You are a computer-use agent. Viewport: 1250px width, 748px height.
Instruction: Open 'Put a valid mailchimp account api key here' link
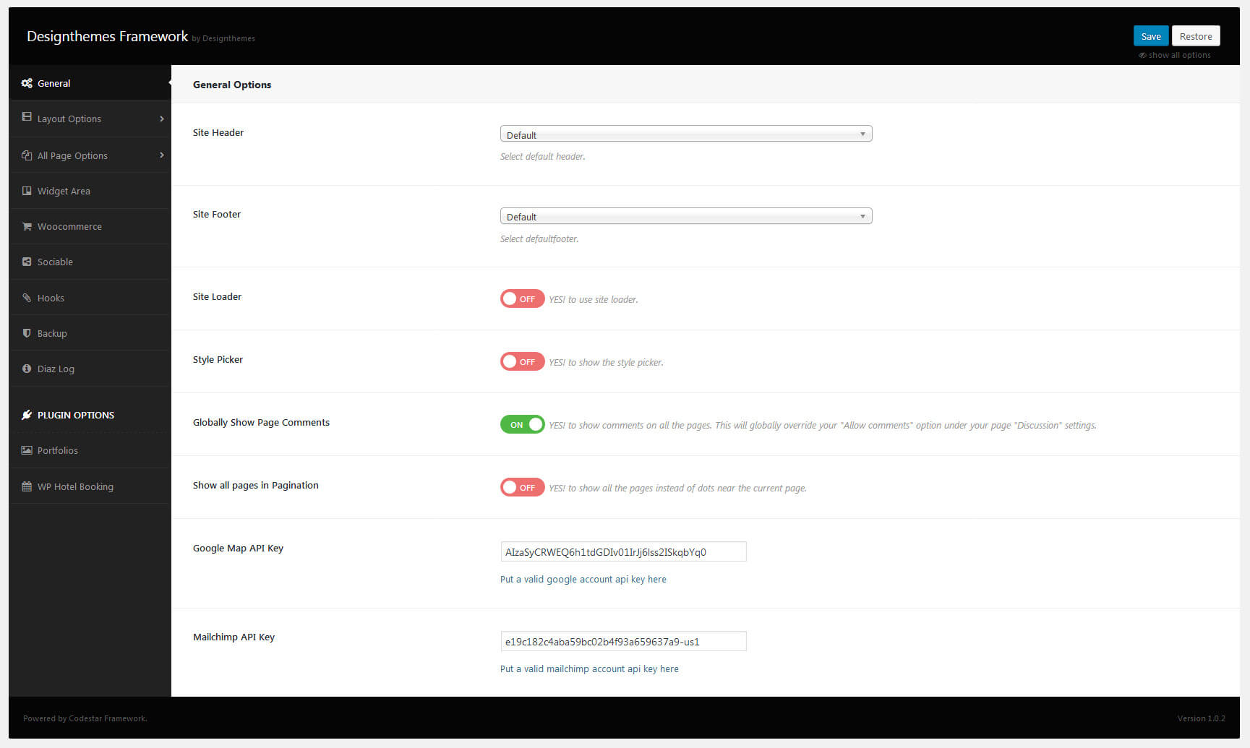pyautogui.click(x=589, y=669)
